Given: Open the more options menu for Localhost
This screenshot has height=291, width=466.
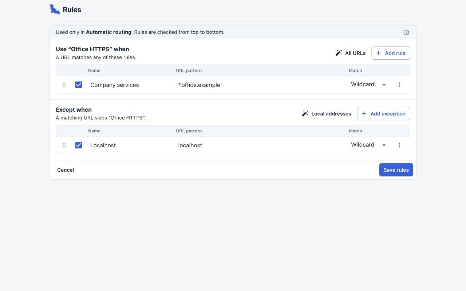Looking at the screenshot, I should pyautogui.click(x=399, y=145).
